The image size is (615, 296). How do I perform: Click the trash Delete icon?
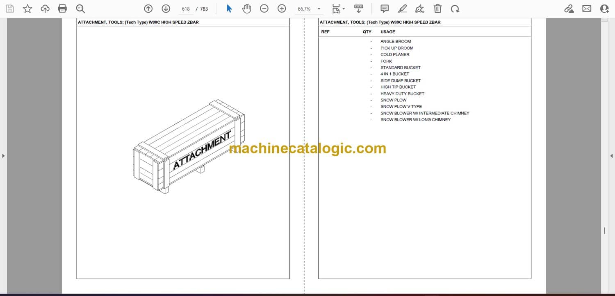click(x=437, y=9)
